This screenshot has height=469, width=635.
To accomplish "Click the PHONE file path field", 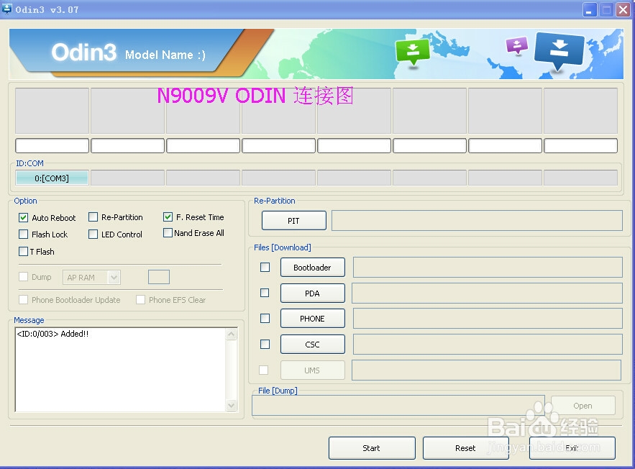I will 488,319.
